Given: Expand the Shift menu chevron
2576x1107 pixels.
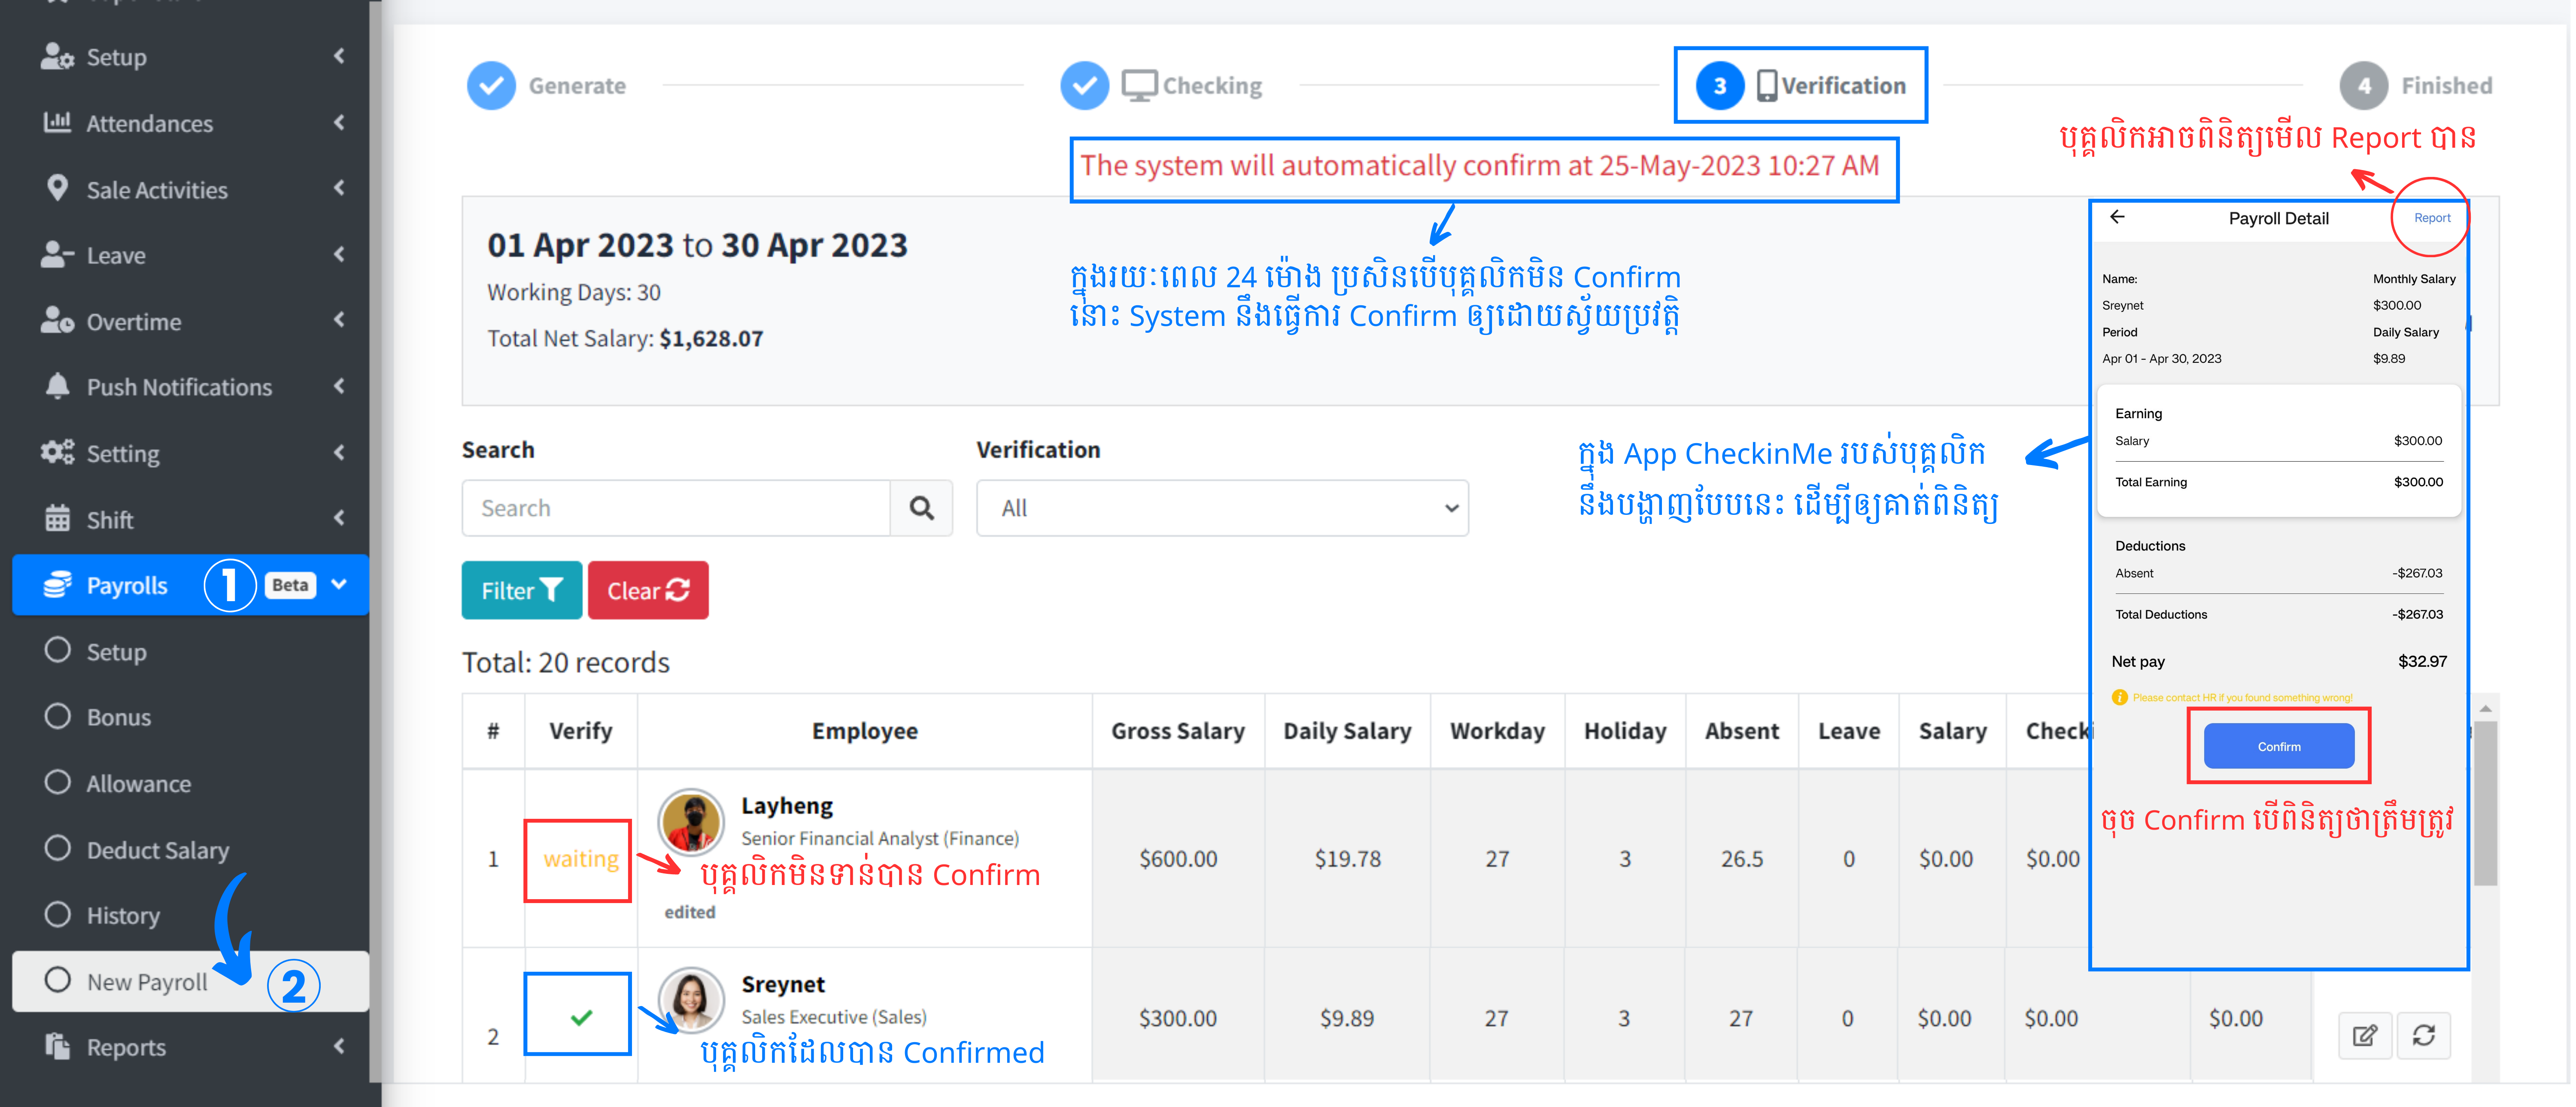Looking at the screenshot, I should 339,518.
